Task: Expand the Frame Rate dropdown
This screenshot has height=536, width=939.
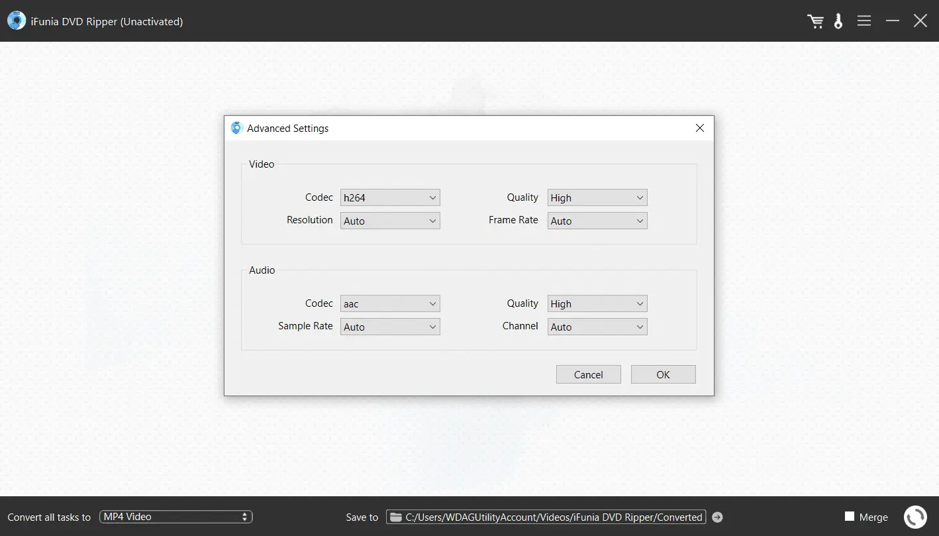Action: [597, 221]
